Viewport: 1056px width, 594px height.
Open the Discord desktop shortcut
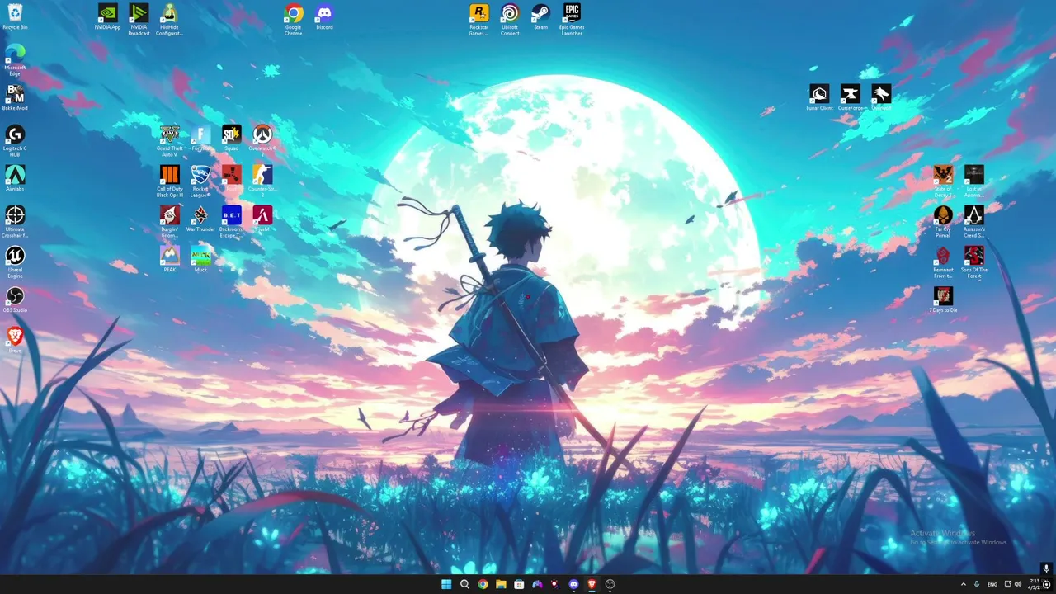click(x=324, y=16)
